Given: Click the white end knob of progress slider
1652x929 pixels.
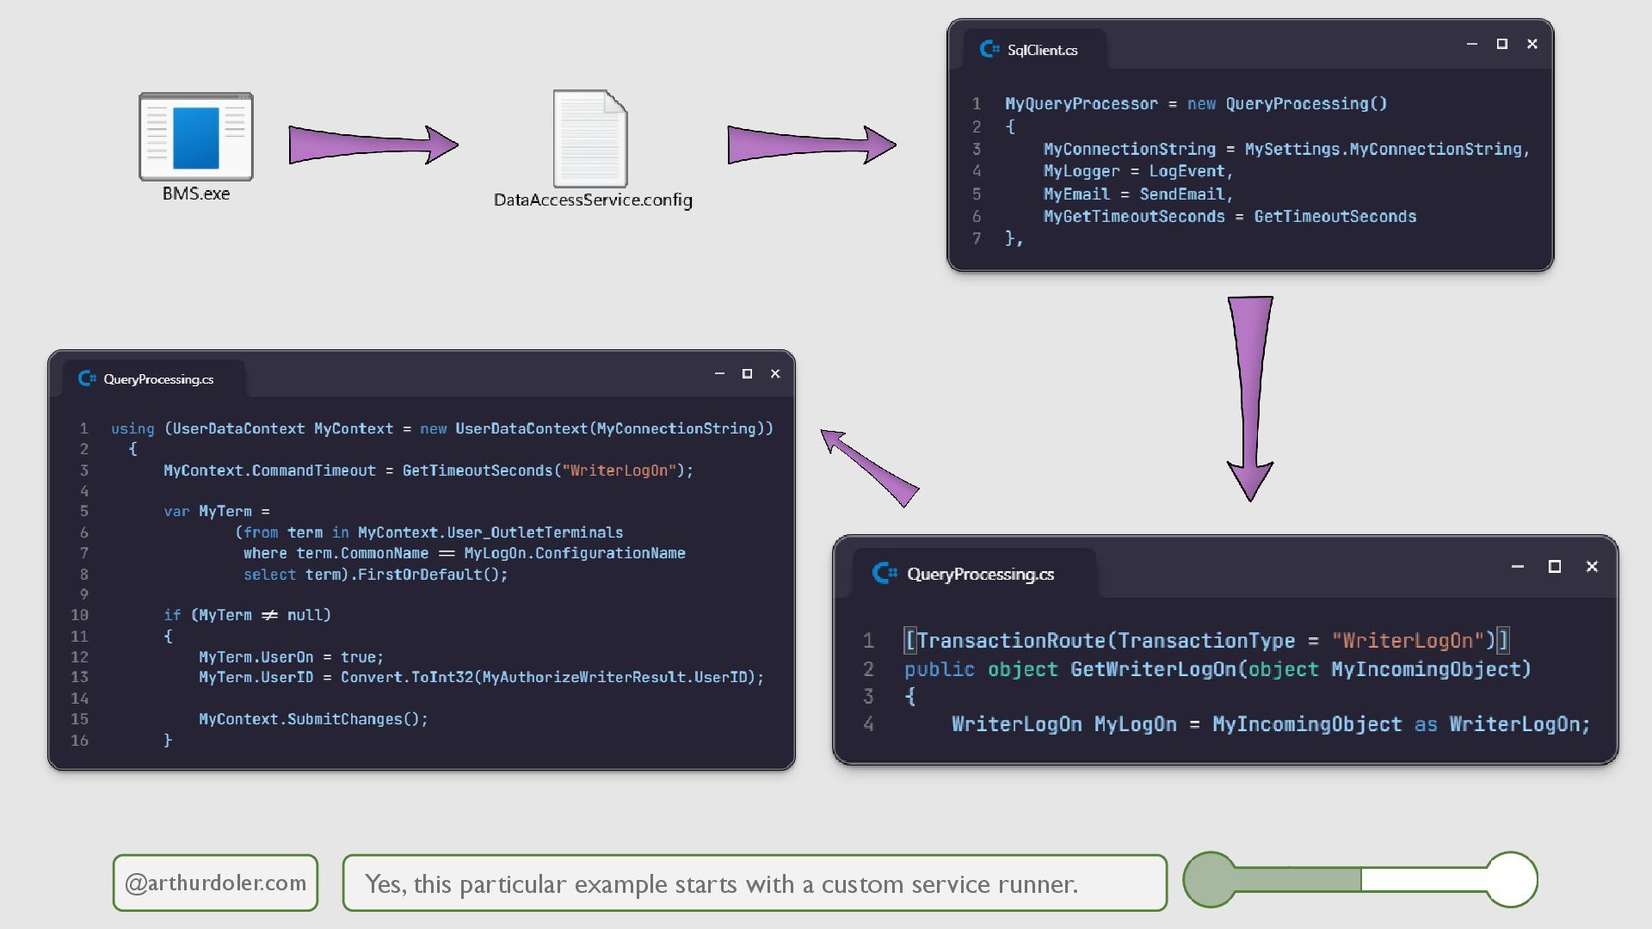Looking at the screenshot, I should pyautogui.click(x=1511, y=879).
